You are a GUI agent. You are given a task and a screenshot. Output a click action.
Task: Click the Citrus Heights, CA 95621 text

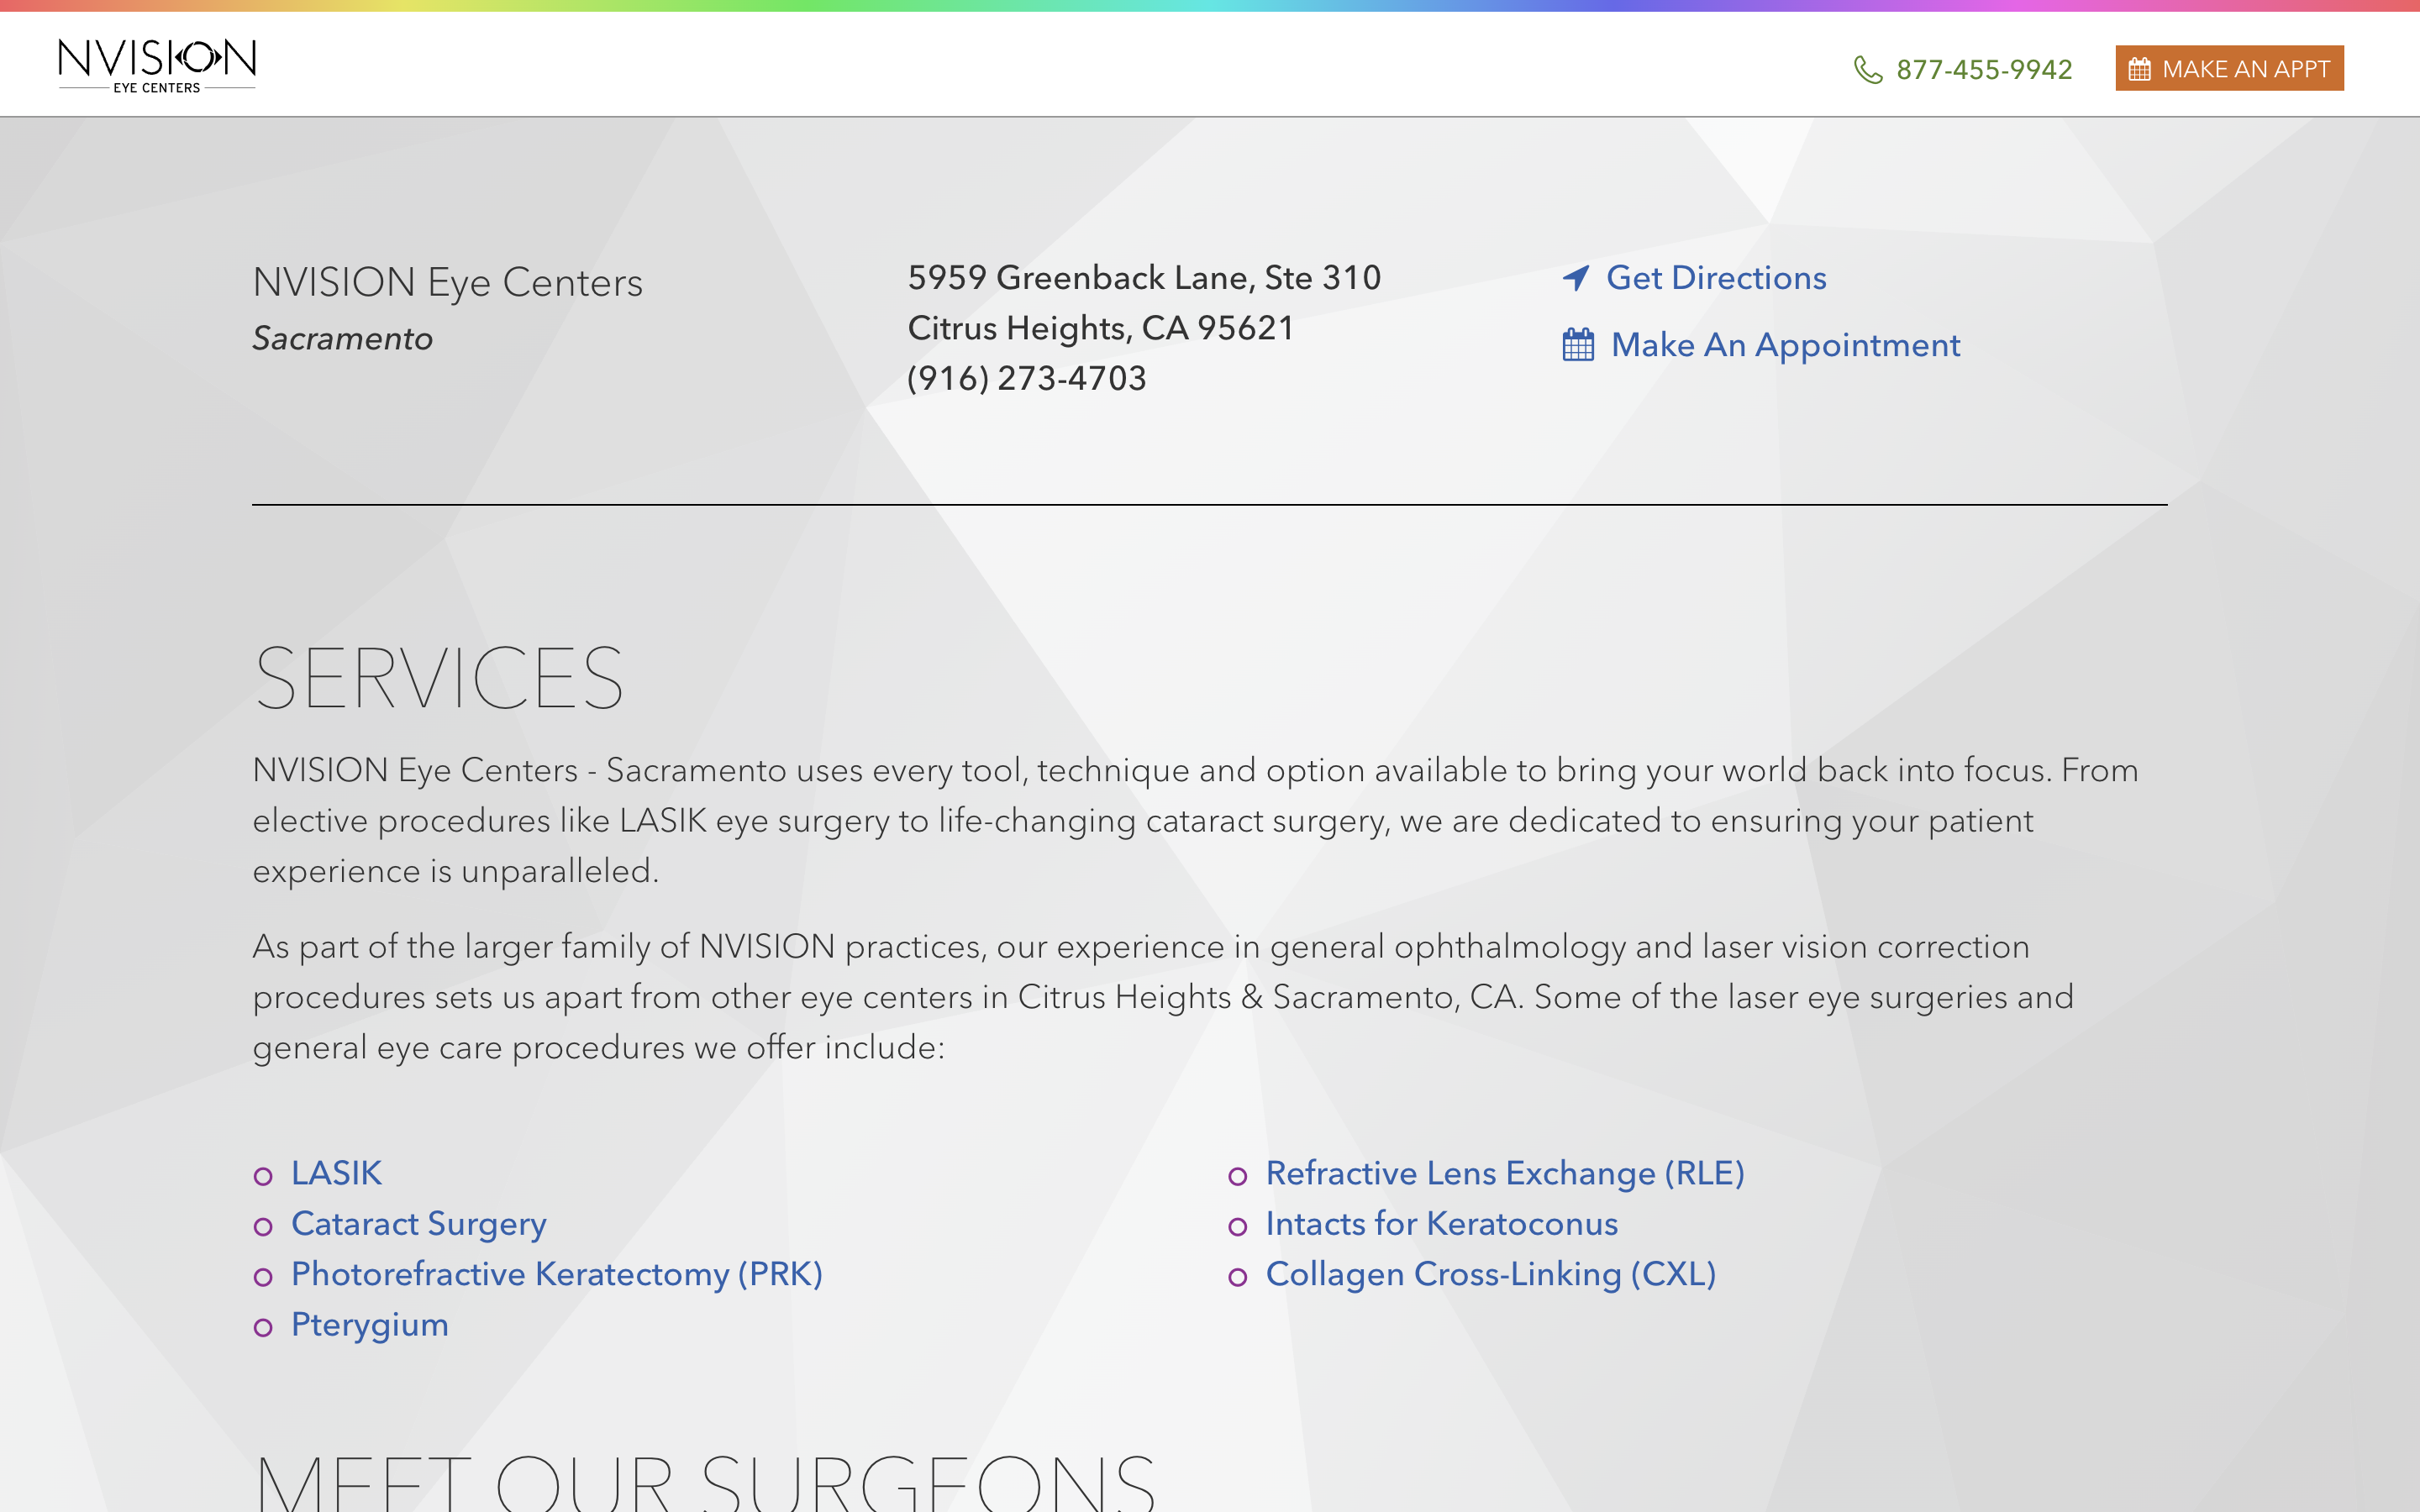coord(1100,328)
